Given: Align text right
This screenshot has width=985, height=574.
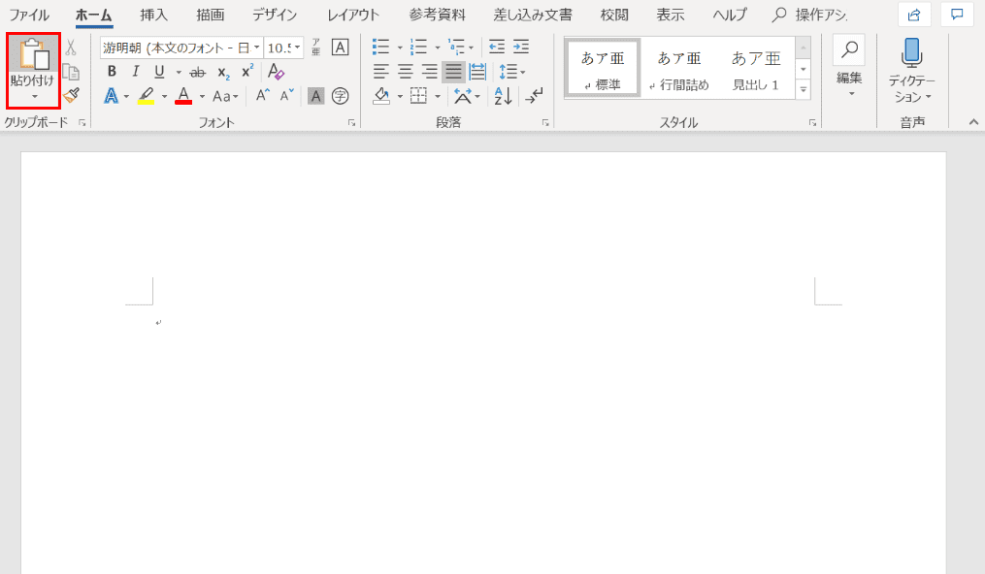Looking at the screenshot, I should point(429,72).
